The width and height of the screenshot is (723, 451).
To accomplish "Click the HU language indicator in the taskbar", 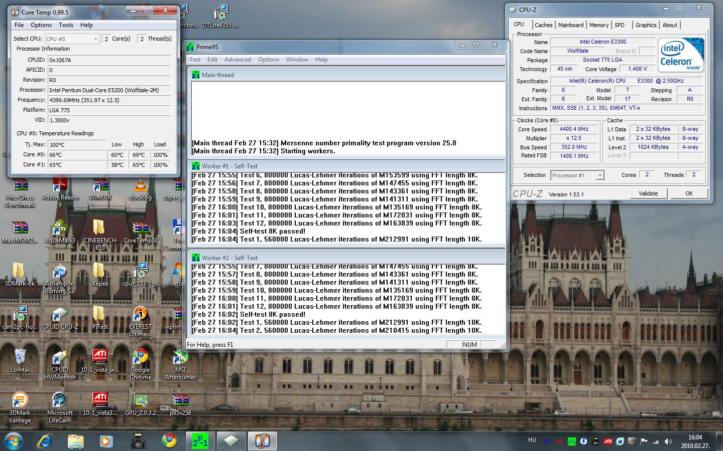I will tap(532, 440).
